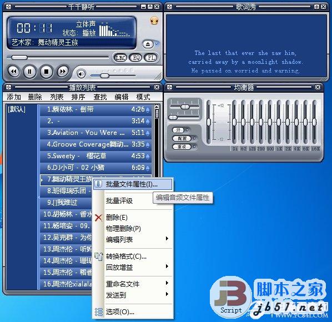This screenshot has height=322, width=332.
Task: Select the [默认] playlist
Action: 17,109
